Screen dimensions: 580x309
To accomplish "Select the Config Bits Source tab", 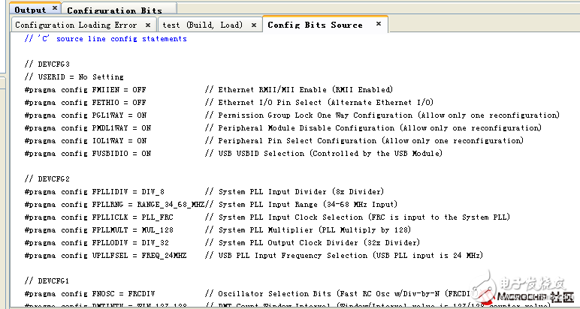I will click(315, 25).
